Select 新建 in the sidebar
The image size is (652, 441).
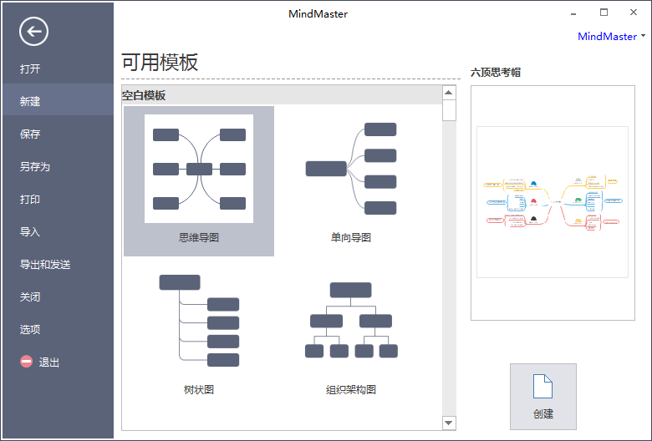(x=31, y=102)
